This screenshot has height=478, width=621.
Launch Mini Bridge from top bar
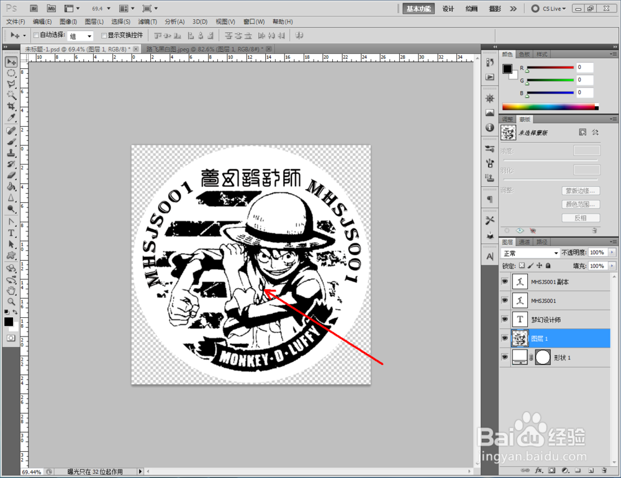tap(51, 8)
